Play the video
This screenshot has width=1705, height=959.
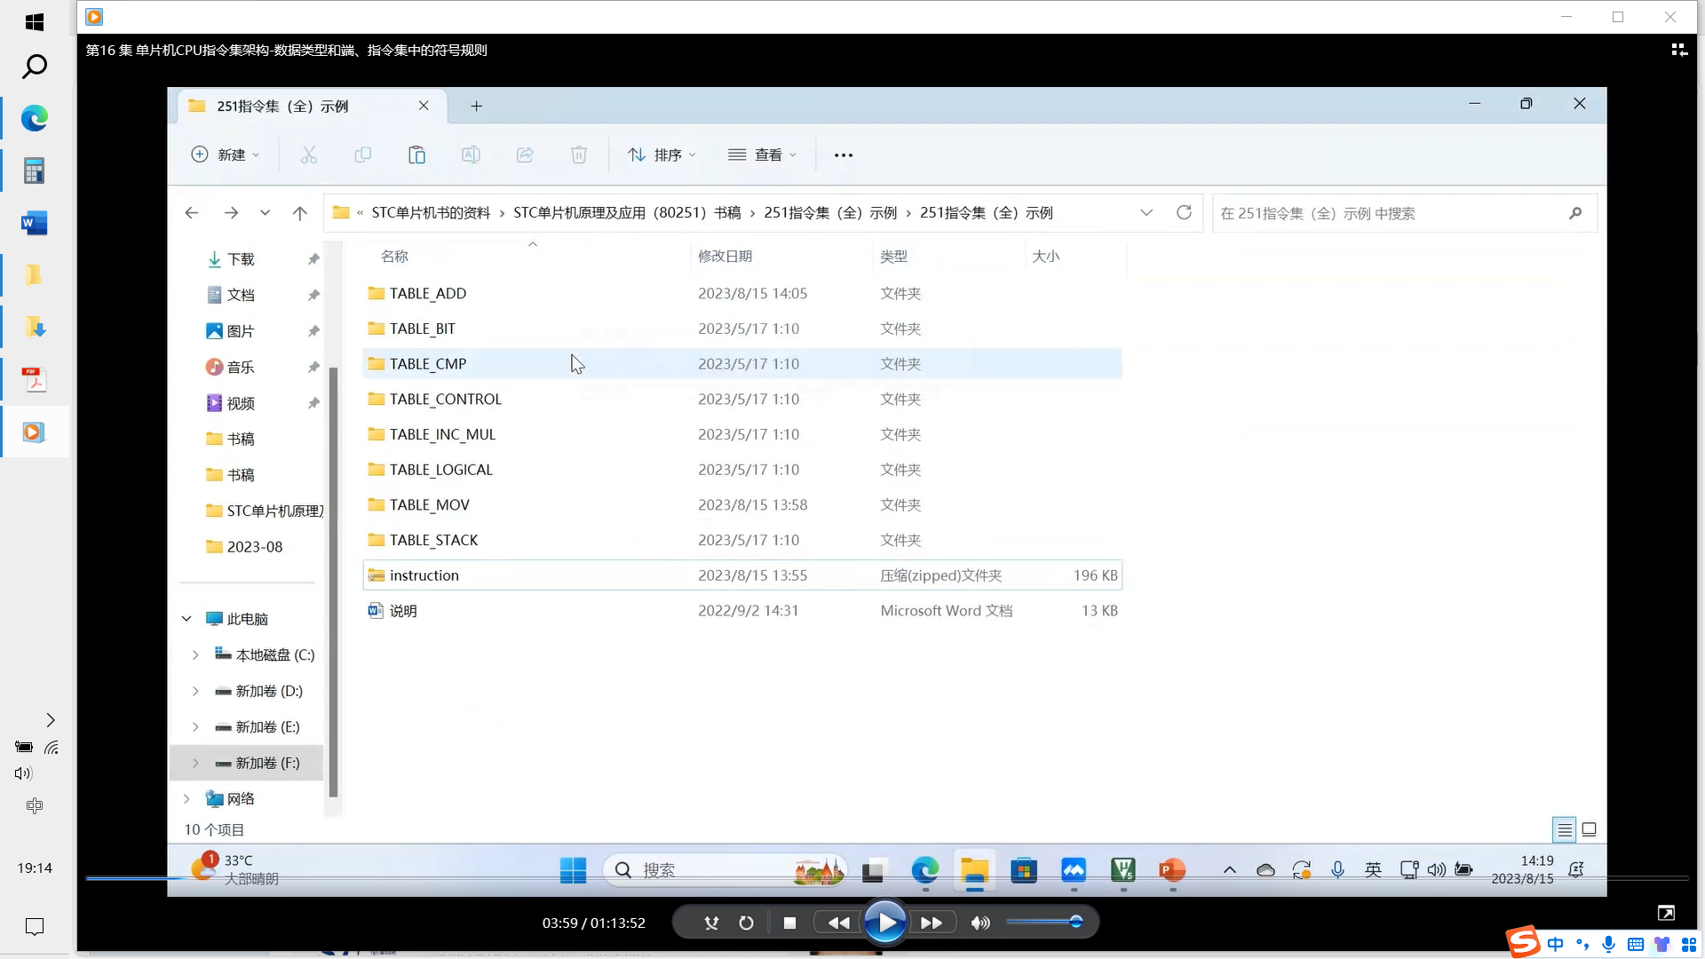click(885, 923)
